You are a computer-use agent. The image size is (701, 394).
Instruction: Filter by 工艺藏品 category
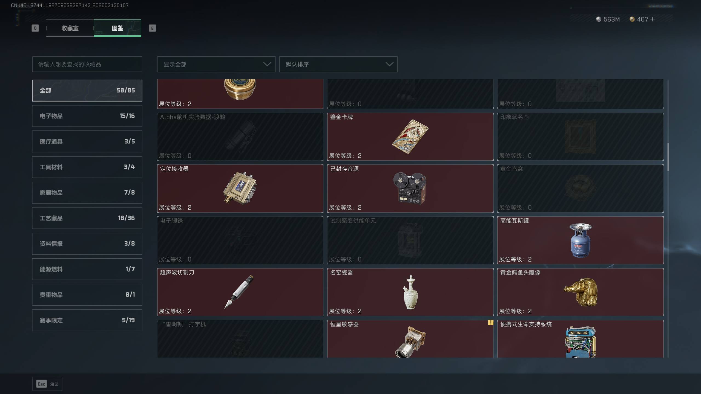tap(87, 218)
